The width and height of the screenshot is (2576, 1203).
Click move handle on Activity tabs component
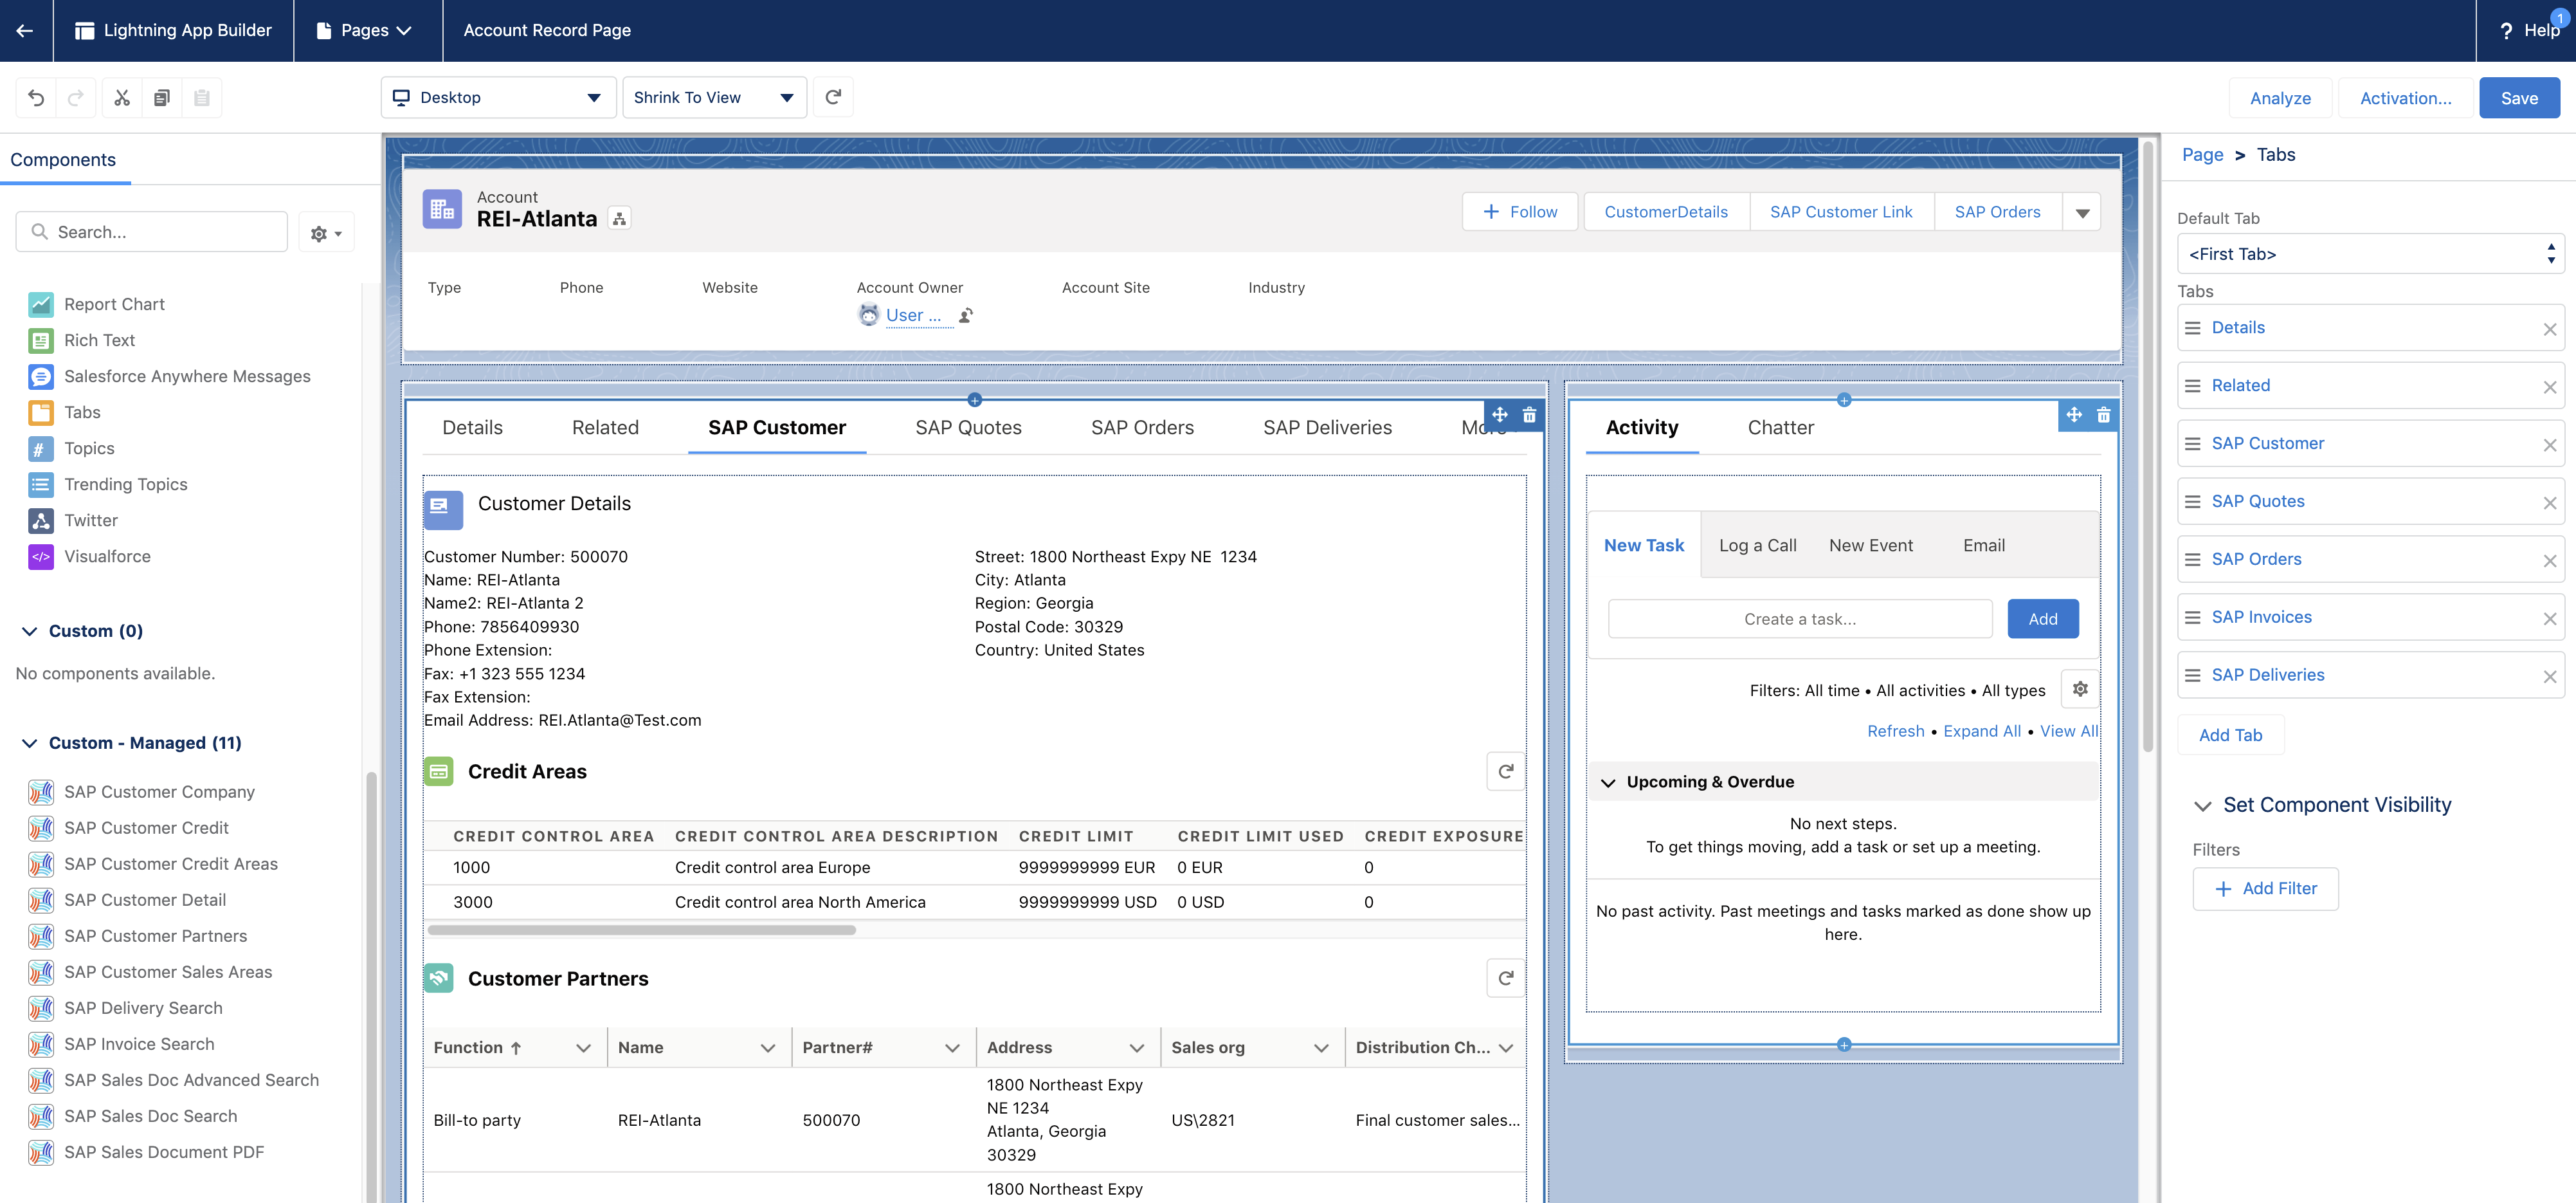tap(2074, 414)
